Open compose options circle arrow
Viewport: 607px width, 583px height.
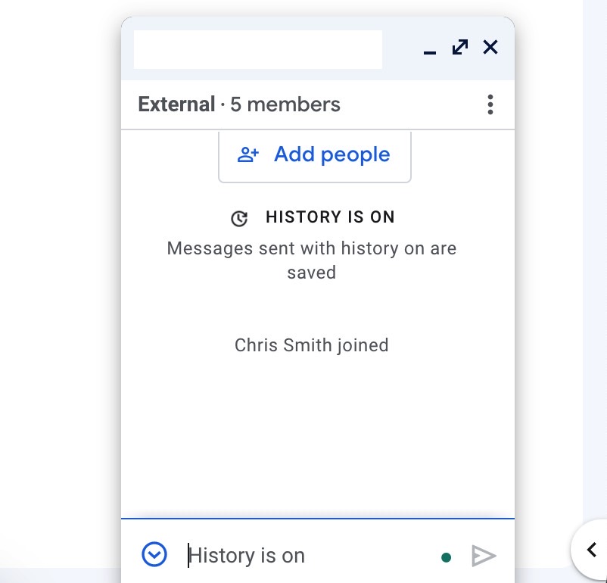click(154, 554)
